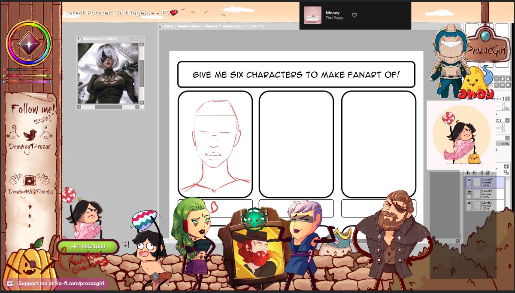Image resolution: width=515 pixels, height=293 pixels.
Task: Click the effect field showing 1
Action: click(500, 126)
